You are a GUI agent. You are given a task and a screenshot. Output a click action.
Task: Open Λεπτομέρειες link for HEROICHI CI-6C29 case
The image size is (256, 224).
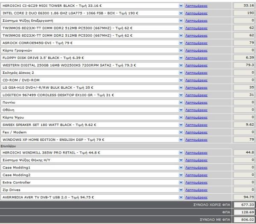196,6
